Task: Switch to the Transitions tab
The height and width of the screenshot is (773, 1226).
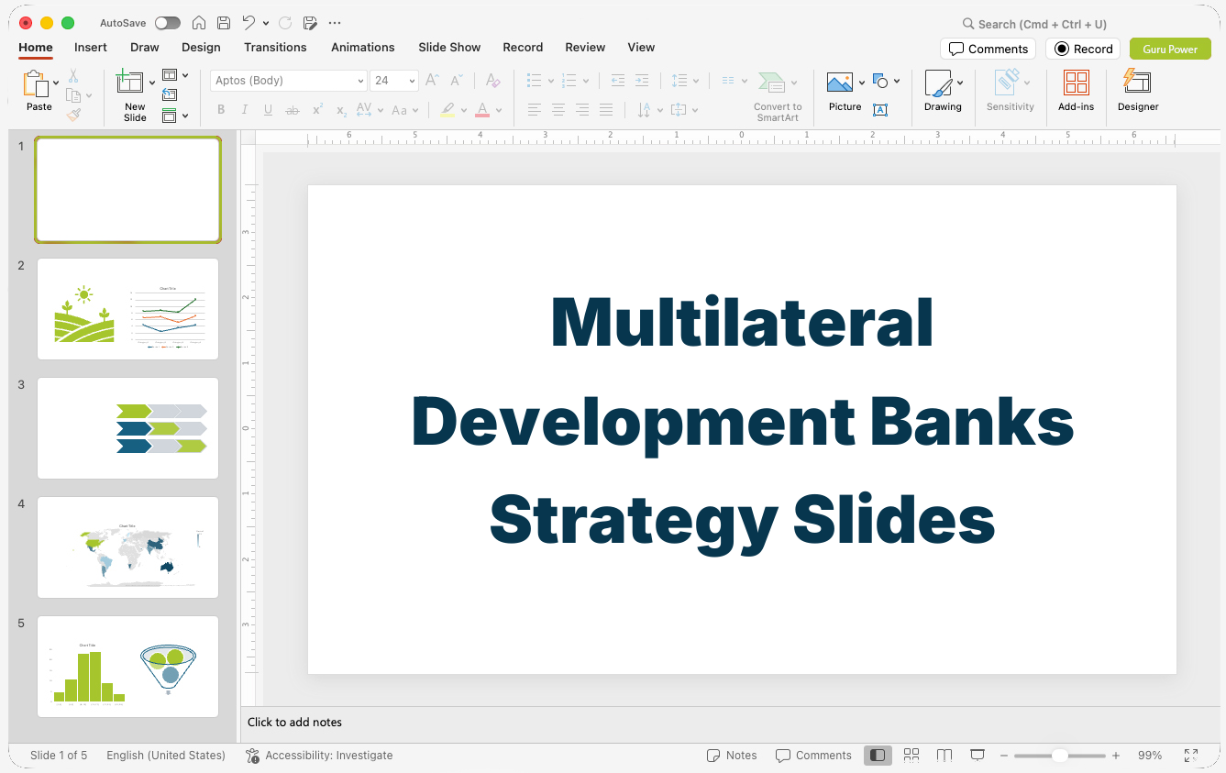Action: pyautogui.click(x=275, y=48)
